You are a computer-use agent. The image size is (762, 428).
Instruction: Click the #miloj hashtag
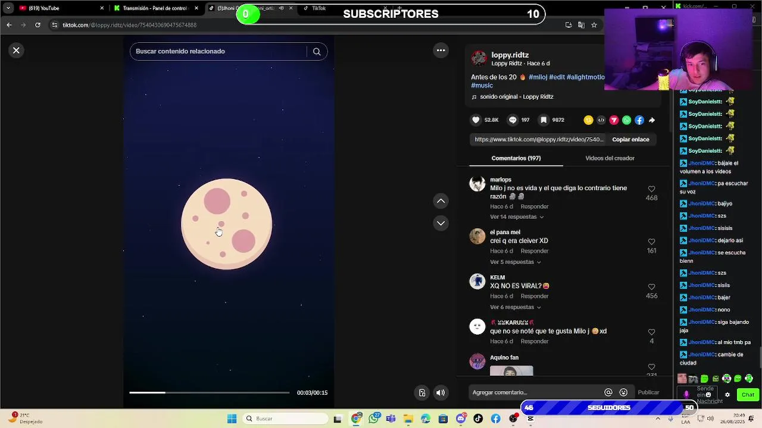coord(538,77)
